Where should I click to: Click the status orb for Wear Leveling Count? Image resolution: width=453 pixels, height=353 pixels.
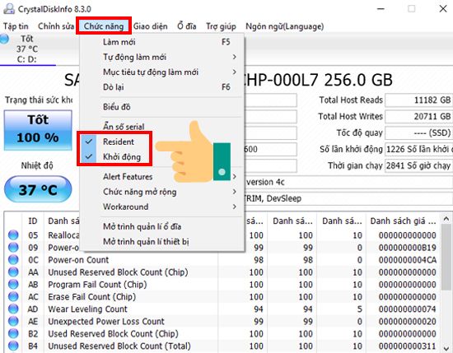tap(13, 309)
